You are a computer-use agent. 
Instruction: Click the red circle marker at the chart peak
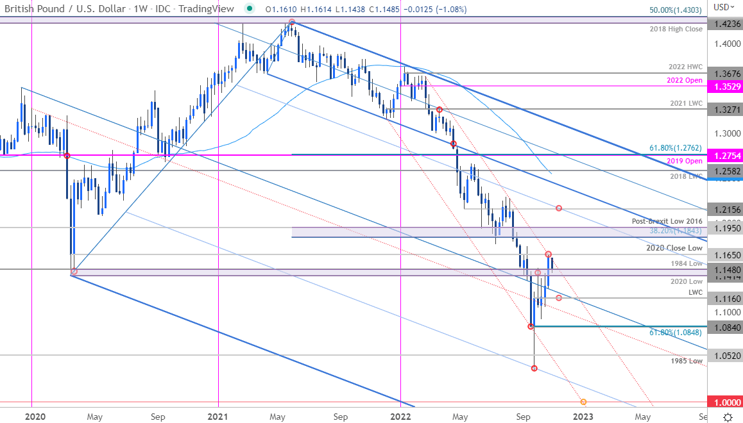click(292, 22)
